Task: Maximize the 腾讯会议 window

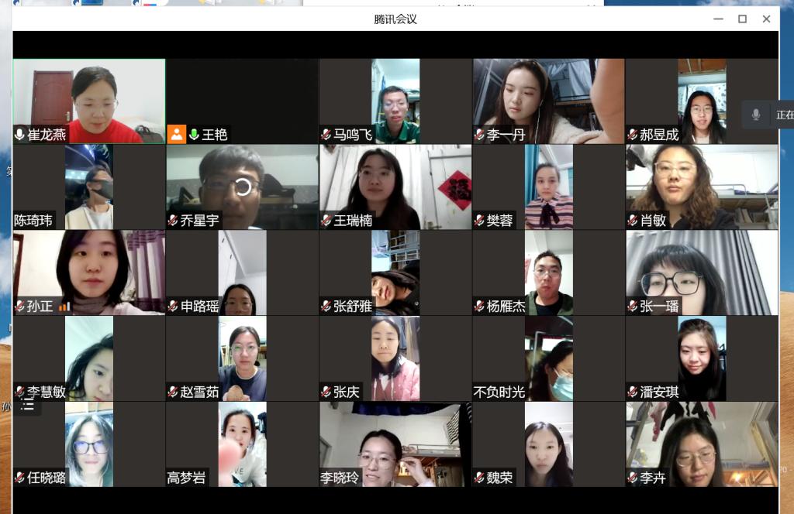Action: [742, 19]
